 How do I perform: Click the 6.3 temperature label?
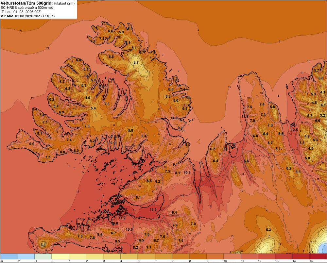(x=168, y=96)
